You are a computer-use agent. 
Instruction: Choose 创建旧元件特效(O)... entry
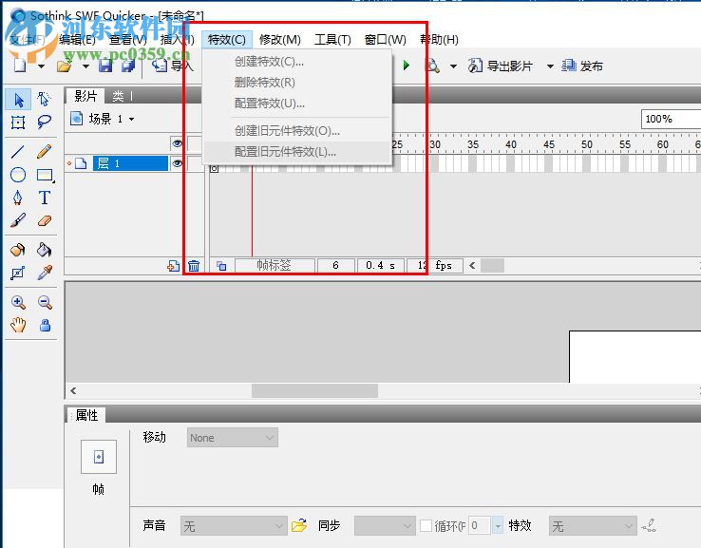point(297,131)
